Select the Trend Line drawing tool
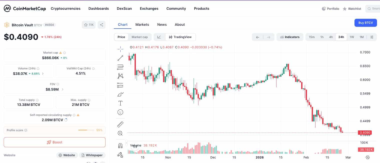The height and width of the screenshot is (163, 380). click(x=120, y=58)
